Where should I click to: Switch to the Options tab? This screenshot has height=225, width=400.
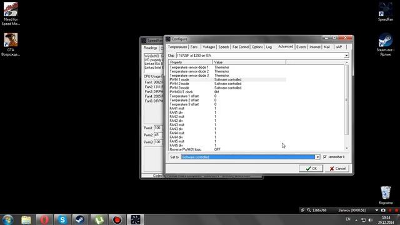point(257,47)
